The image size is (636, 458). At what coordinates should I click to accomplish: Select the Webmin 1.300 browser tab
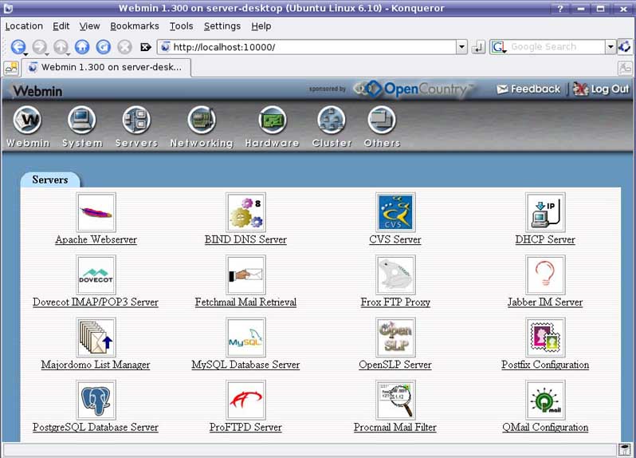pyautogui.click(x=105, y=67)
